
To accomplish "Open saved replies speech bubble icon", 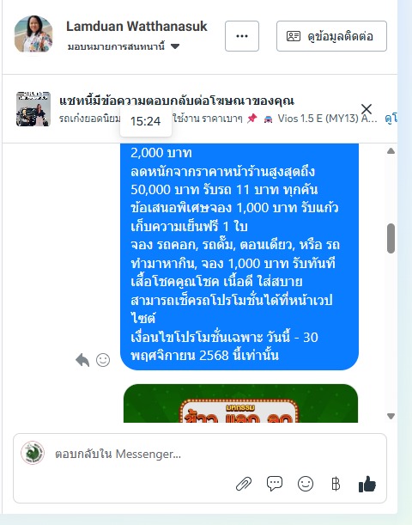I will point(275,484).
